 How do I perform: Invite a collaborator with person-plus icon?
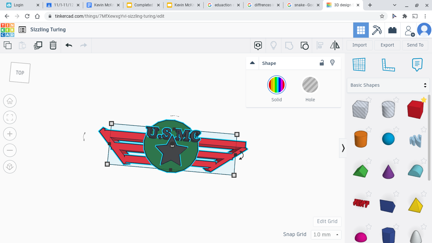tap(409, 31)
